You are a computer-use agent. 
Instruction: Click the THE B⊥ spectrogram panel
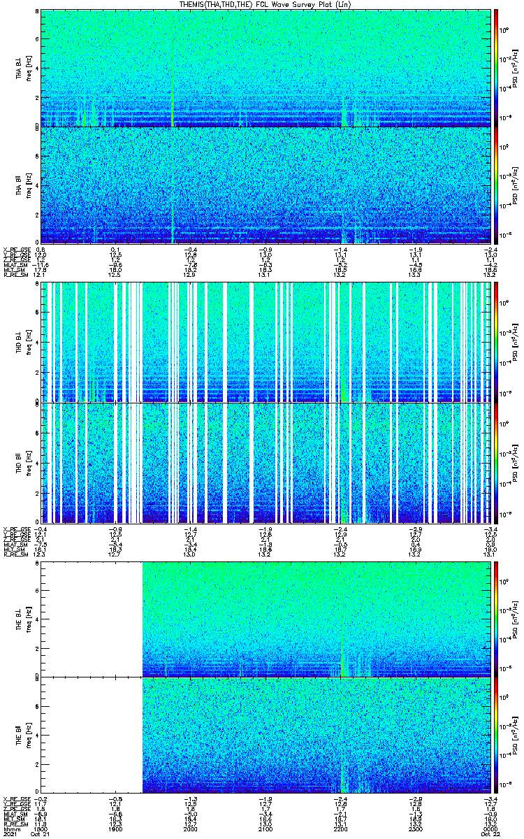click(x=265, y=619)
